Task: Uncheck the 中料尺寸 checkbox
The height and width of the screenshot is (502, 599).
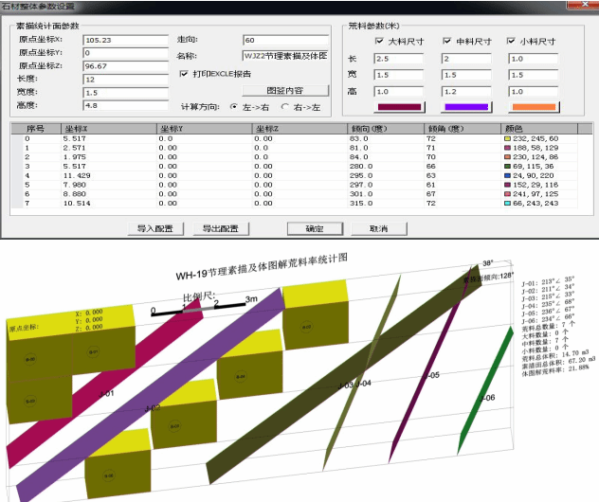Action: (447, 43)
